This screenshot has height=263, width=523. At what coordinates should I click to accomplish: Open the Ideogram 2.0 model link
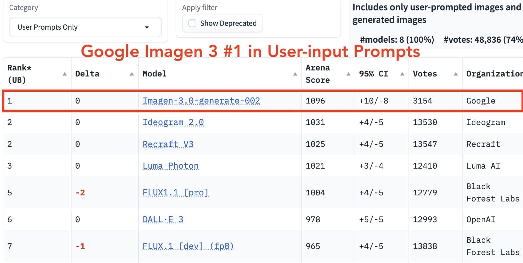(x=173, y=122)
